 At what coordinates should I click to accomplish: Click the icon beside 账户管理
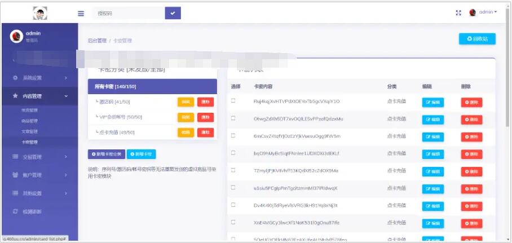click(x=15, y=175)
